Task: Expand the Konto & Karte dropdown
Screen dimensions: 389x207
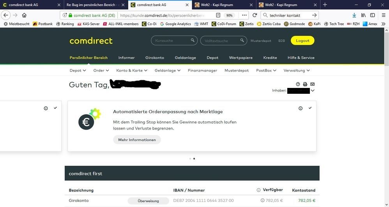Action: (x=132, y=70)
